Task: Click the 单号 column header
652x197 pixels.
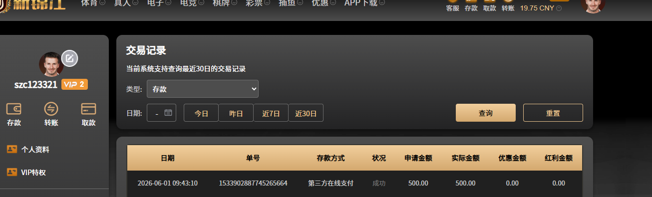Action: (253, 158)
